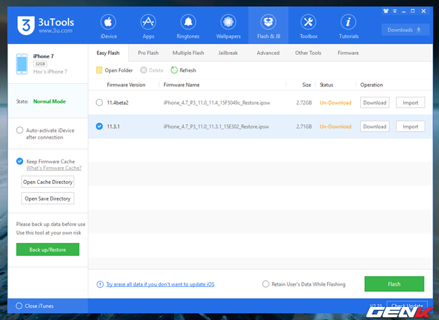Viewport: 439px width, 320px height.
Task: Click the Back up/Restore button
Action: tap(47, 249)
